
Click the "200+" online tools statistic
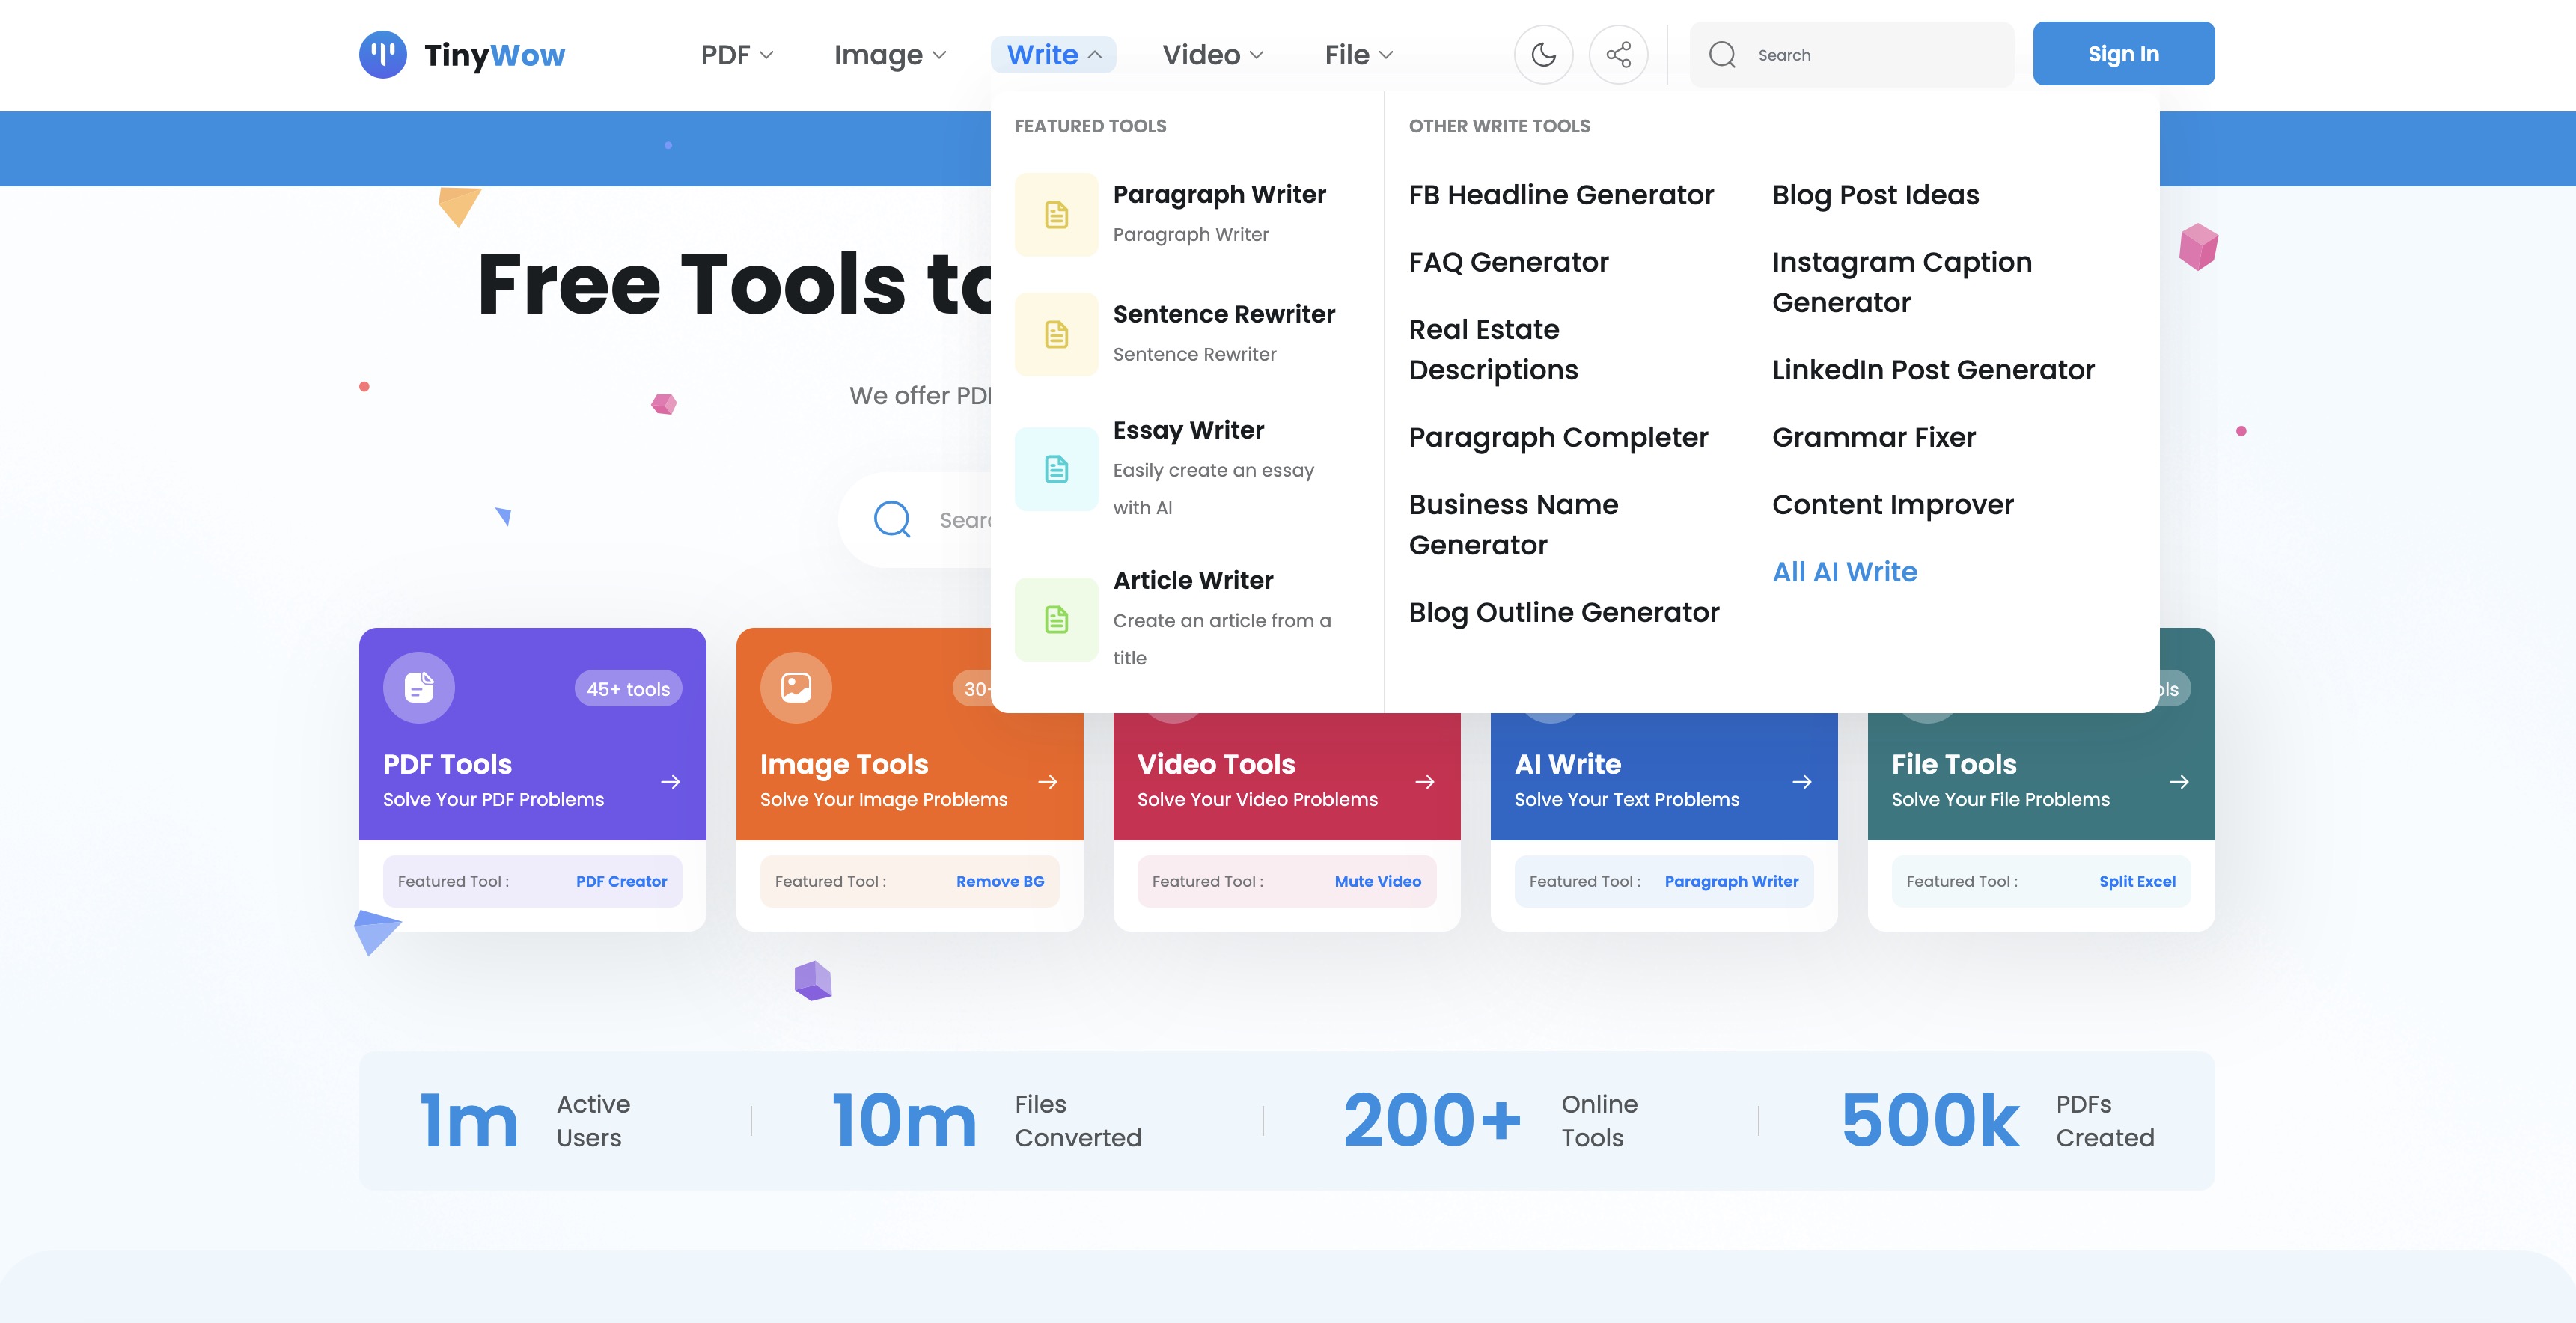pyautogui.click(x=1432, y=1120)
